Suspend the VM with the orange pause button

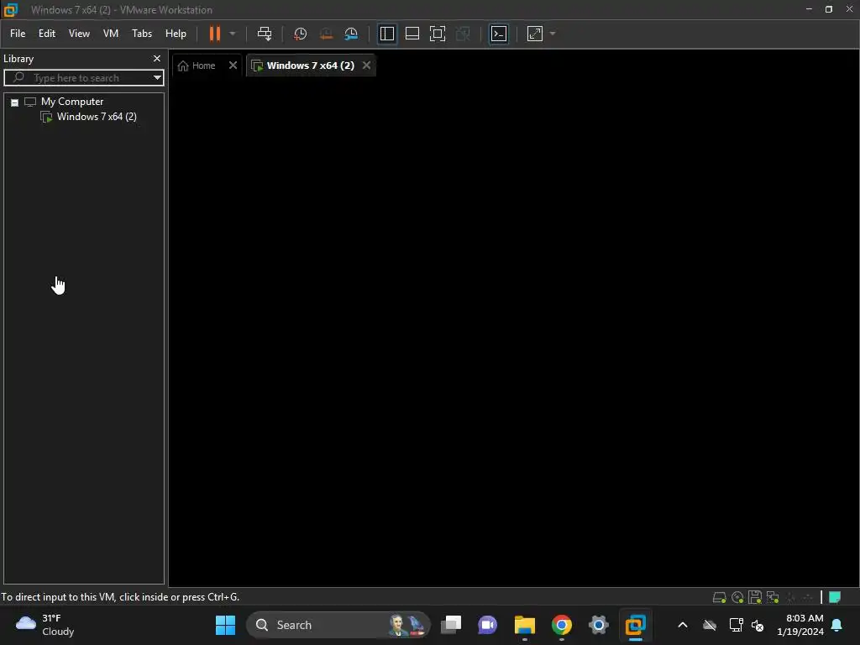tap(214, 34)
